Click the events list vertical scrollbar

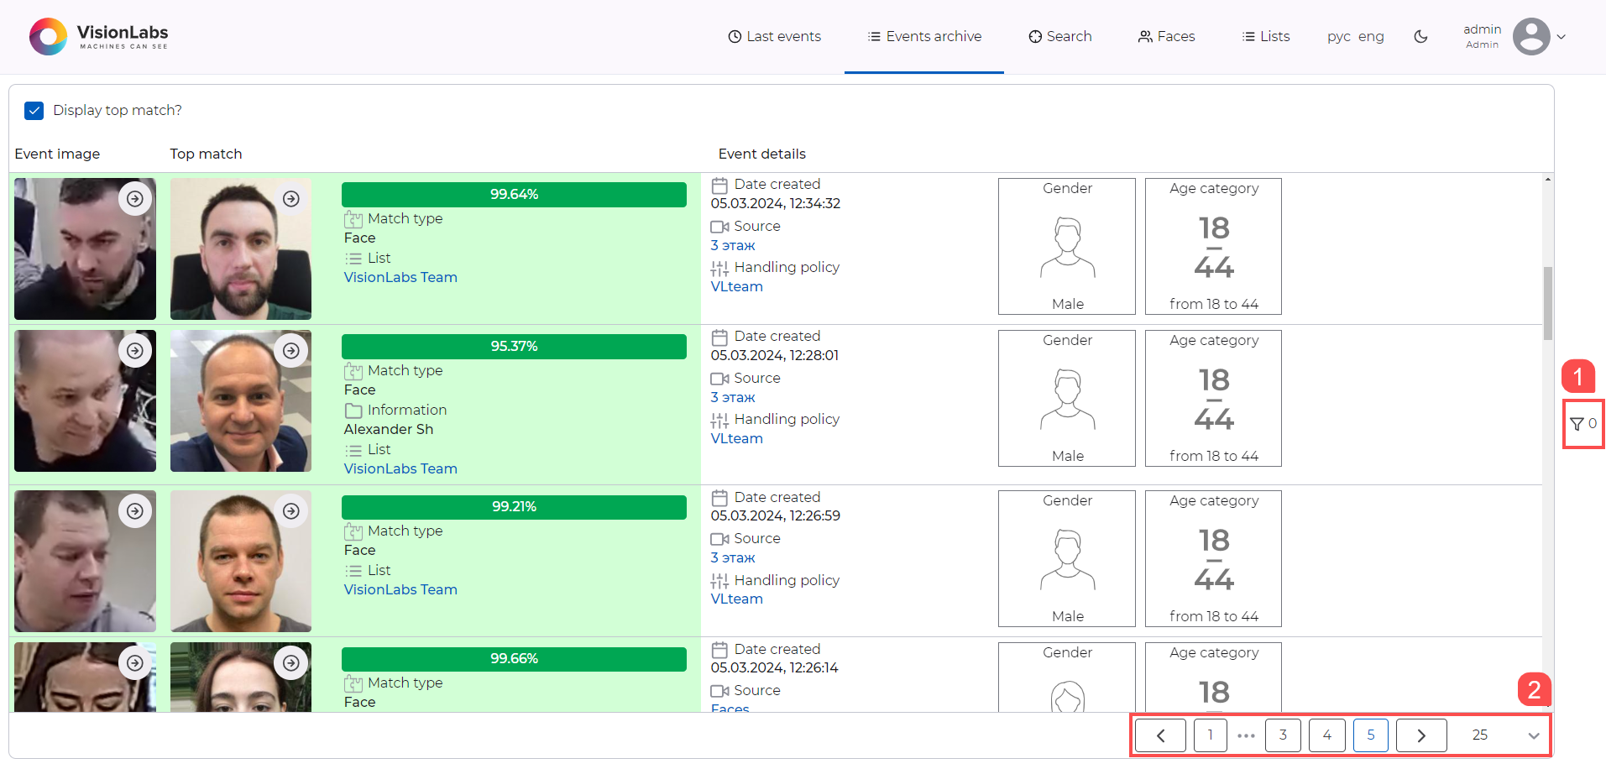click(1547, 302)
